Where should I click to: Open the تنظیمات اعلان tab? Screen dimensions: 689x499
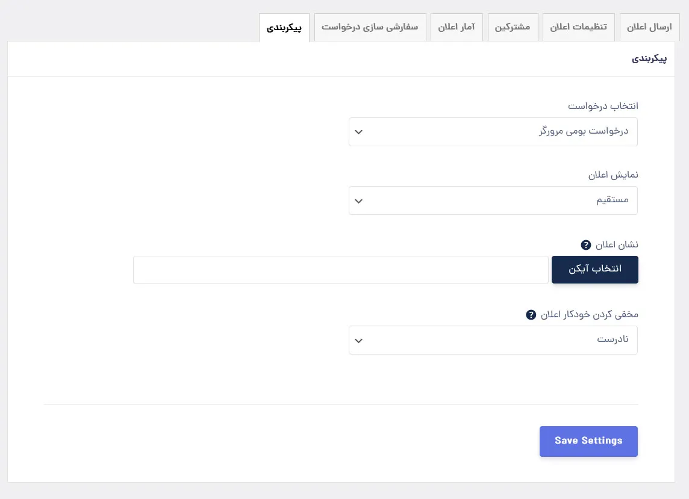coord(578,27)
